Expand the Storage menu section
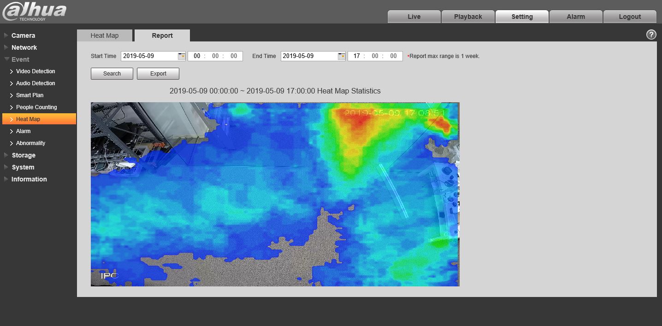Screen dimensions: 662x326 click(x=24, y=155)
